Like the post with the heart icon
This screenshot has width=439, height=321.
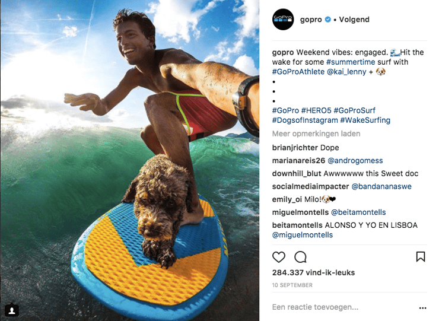279,257
